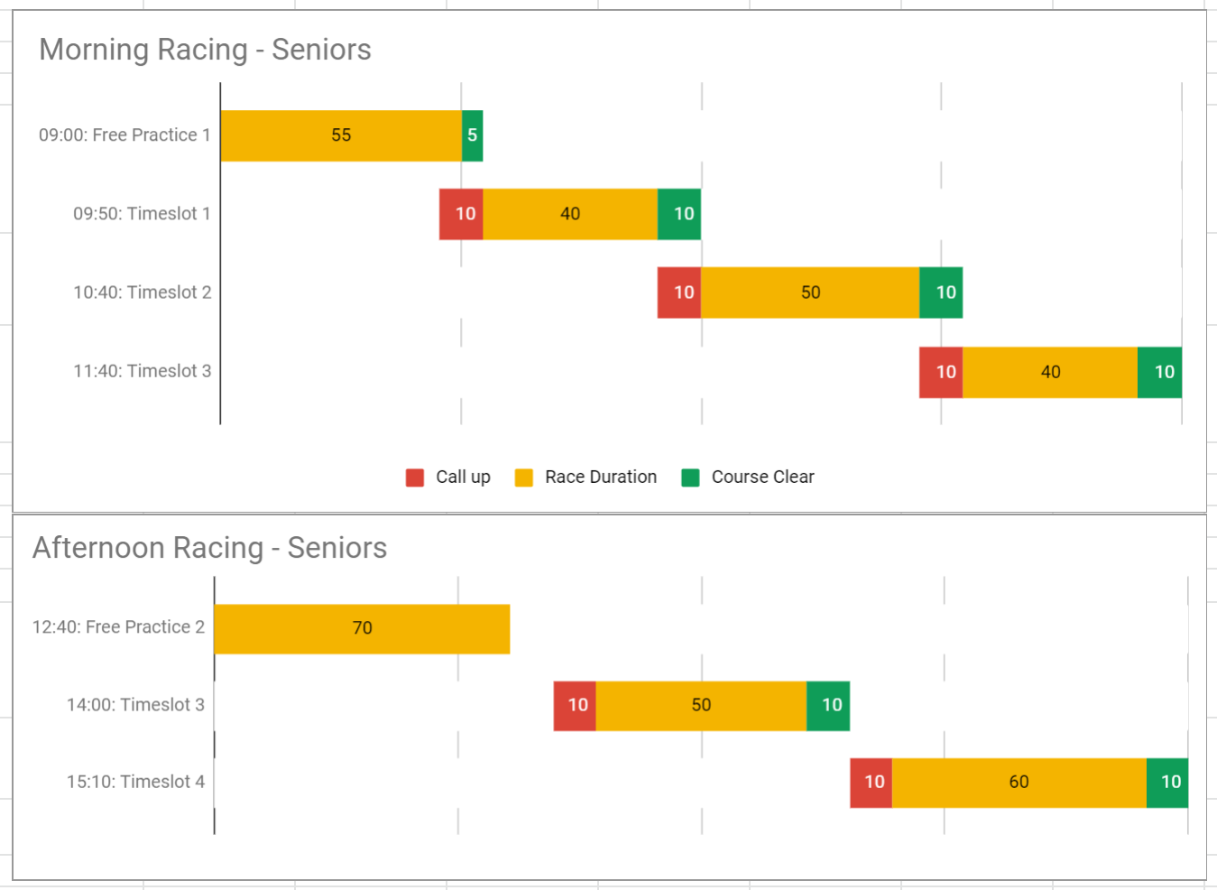
Task: Click the red 10 segment of 14:00 Timeslot 3
Action: [575, 705]
